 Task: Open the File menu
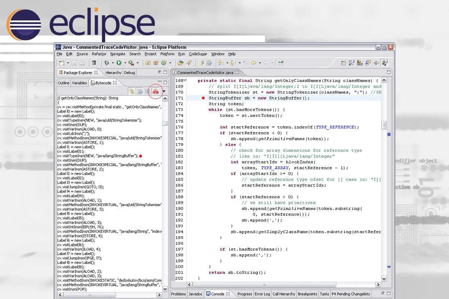pyautogui.click(x=59, y=54)
